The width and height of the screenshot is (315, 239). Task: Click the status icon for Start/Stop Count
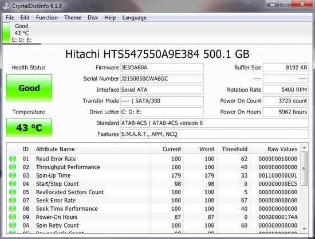point(13,183)
